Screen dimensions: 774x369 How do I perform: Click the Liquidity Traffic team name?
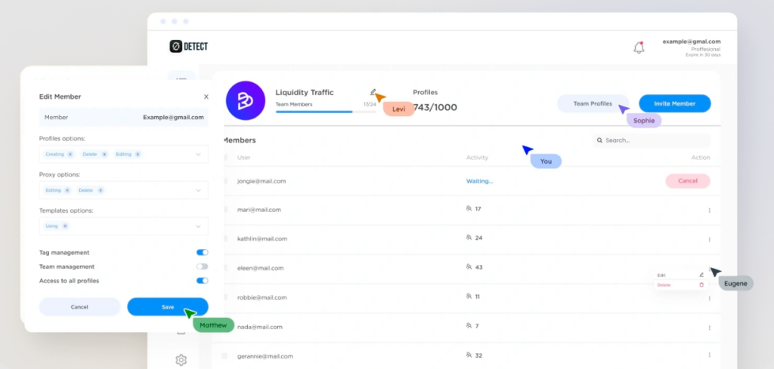pos(305,92)
